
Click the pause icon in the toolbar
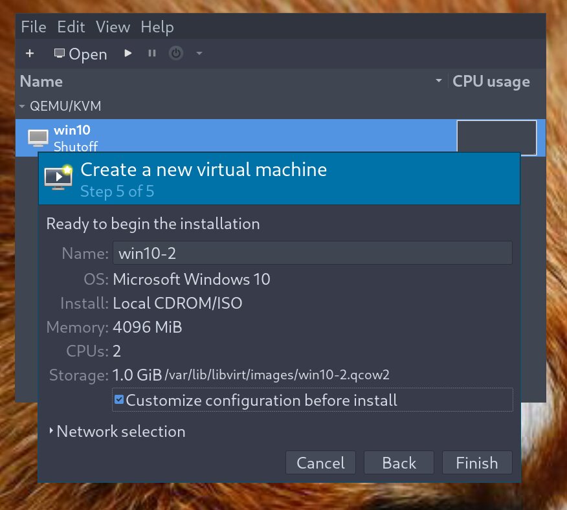click(x=152, y=54)
